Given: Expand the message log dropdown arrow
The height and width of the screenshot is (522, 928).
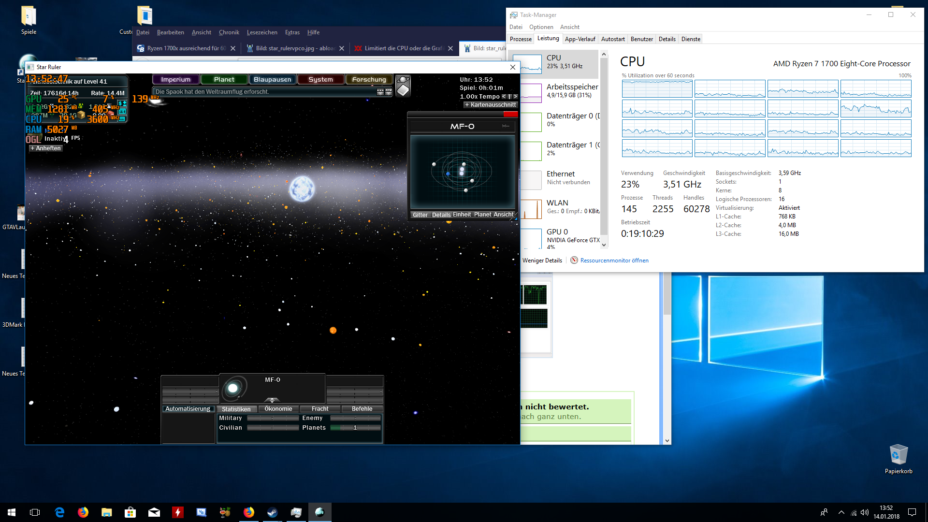Looking at the screenshot, I should 380,92.
